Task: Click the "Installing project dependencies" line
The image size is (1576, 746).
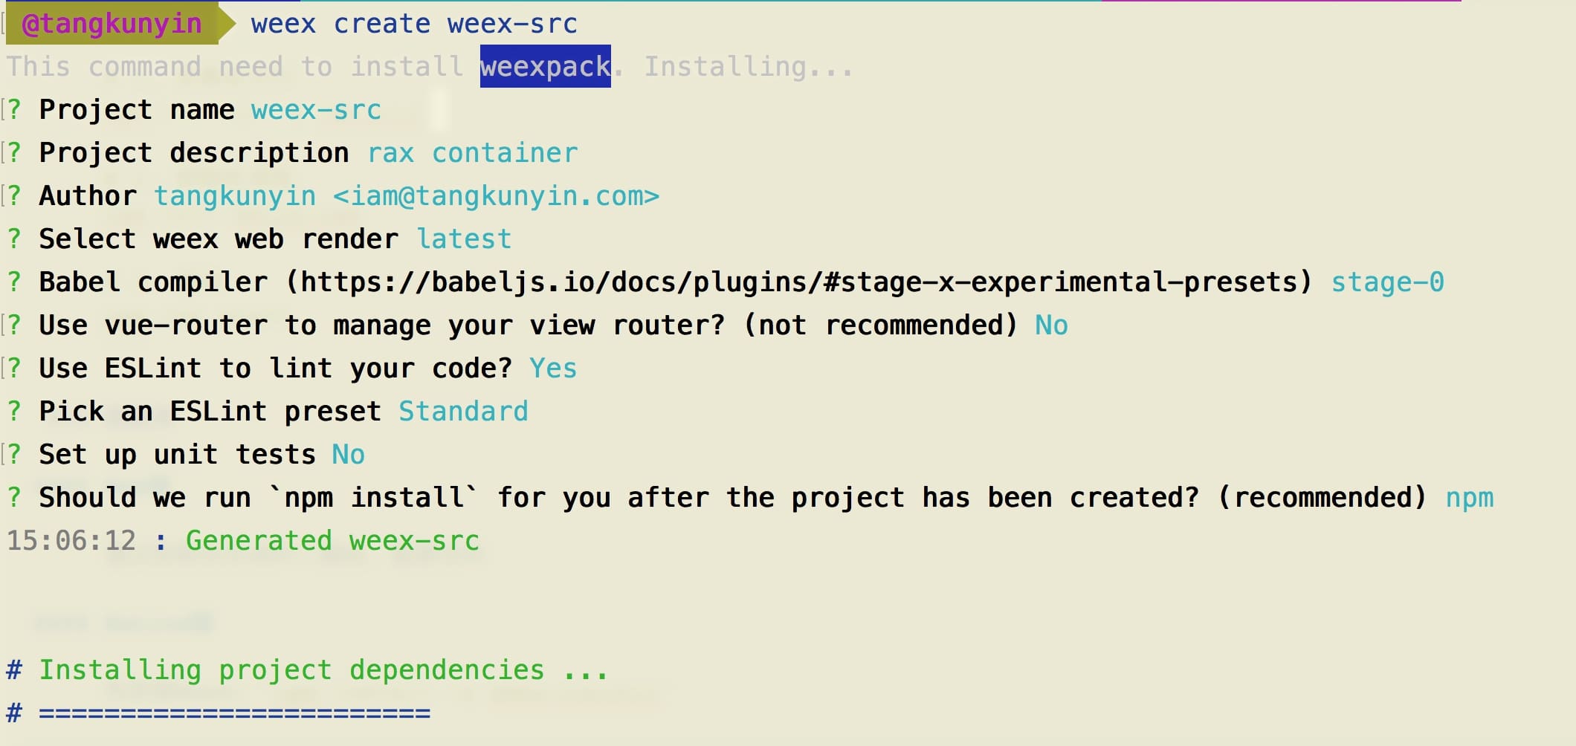Action: (x=323, y=670)
